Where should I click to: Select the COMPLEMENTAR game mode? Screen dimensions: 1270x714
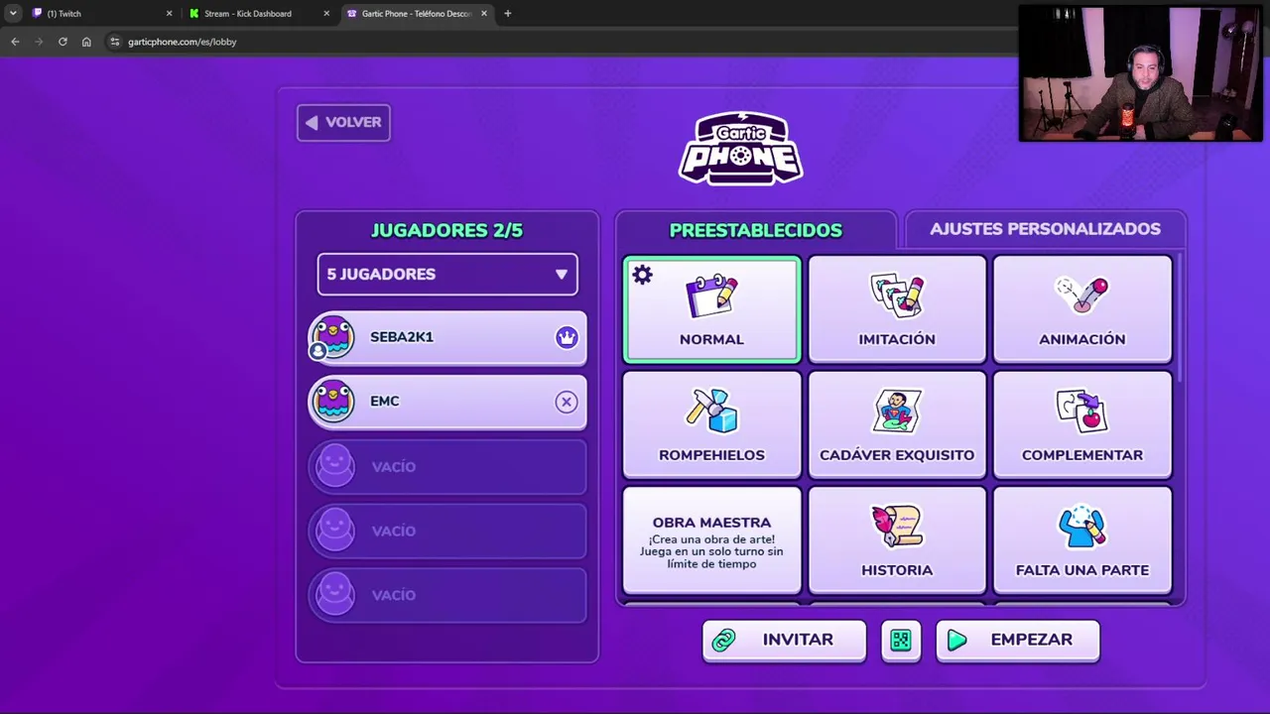pos(1082,425)
